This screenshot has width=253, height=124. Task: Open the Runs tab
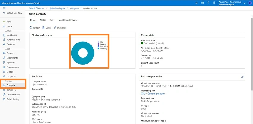click(52, 20)
